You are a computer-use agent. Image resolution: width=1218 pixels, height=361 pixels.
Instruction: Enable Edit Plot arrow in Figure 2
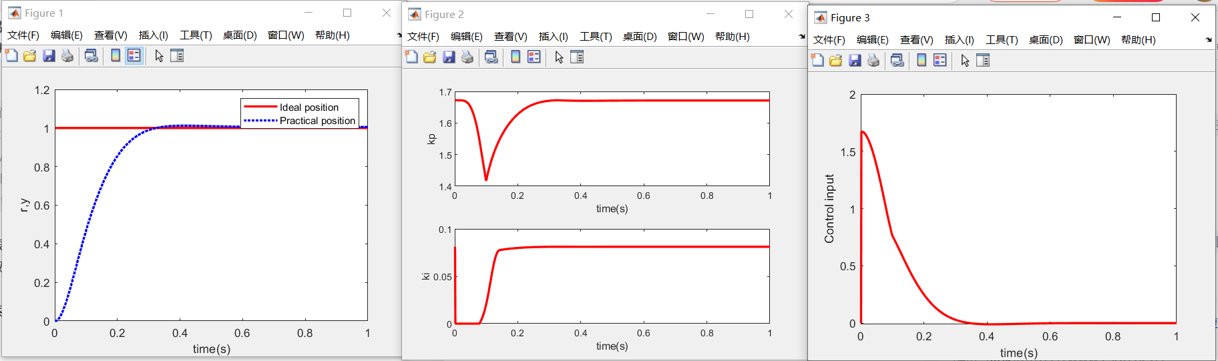559,57
